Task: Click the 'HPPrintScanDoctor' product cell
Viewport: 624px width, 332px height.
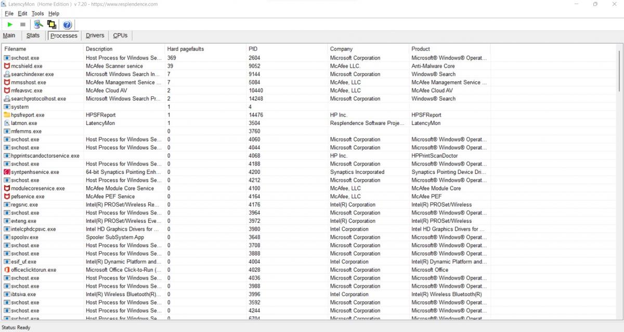Action: [435, 156]
